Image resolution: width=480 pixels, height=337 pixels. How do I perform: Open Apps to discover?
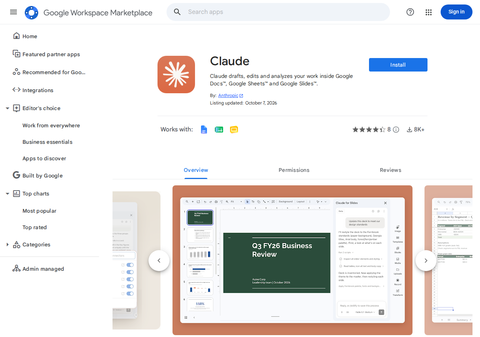(x=44, y=158)
